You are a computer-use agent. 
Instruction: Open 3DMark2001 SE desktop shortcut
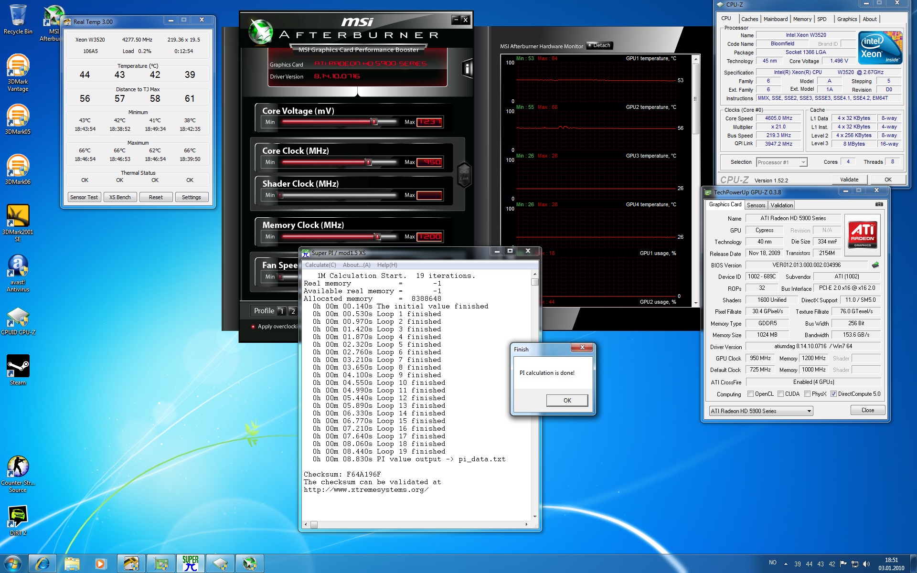coord(18,223)
